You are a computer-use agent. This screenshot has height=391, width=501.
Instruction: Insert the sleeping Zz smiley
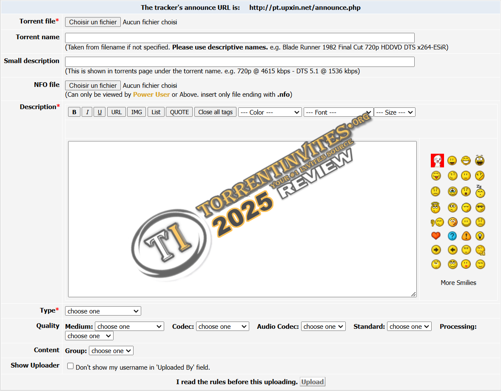click(480, 191)
